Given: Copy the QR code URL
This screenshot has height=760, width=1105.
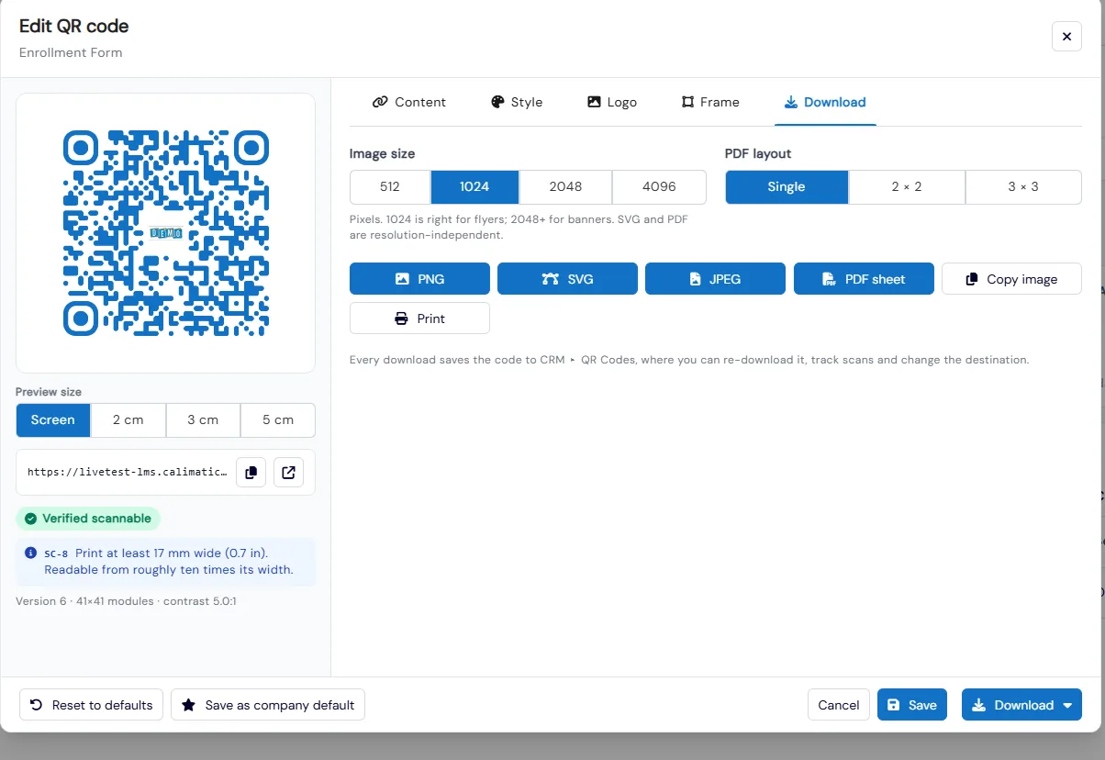Looking at the screenshot, I should (251, 473).
